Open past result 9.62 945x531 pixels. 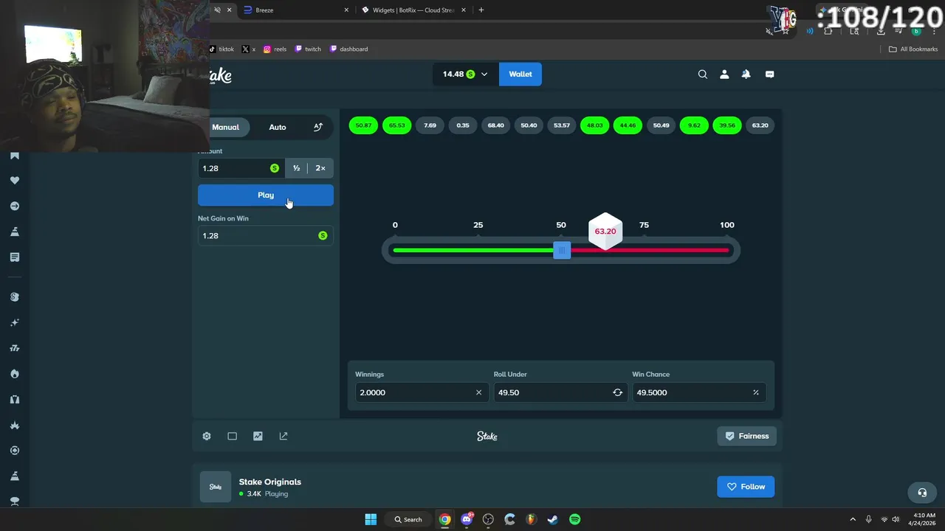point(694,125)
